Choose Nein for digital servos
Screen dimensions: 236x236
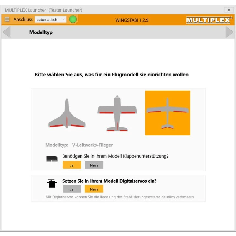(x=94, y=189)
